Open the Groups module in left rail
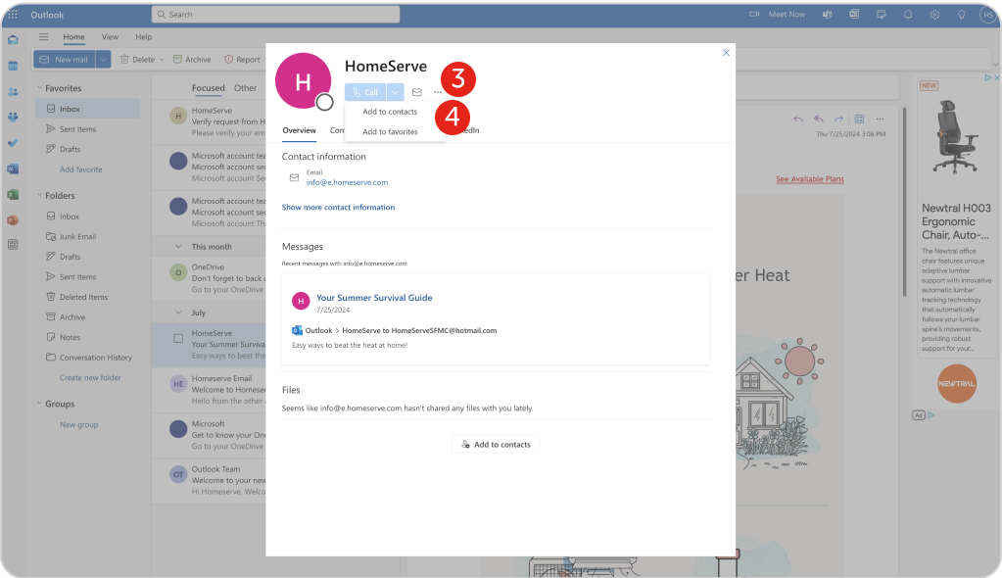1002x578 pixels. 13,117
